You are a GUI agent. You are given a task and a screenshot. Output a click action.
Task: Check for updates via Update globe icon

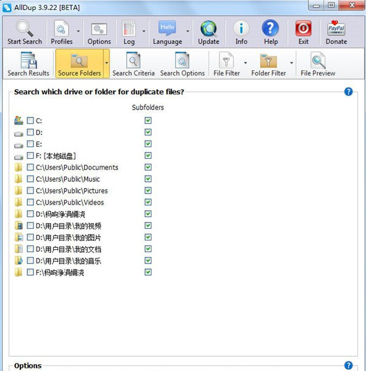tap(208, 28)
